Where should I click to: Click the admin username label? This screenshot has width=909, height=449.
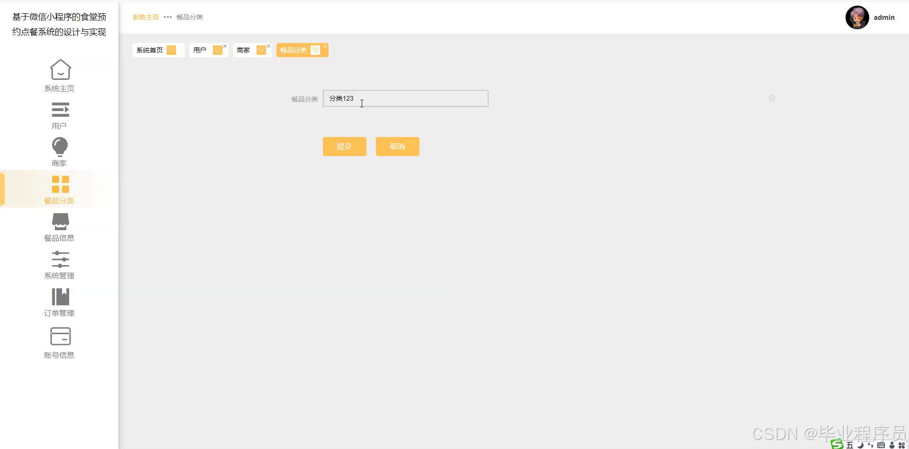(884, 17)
